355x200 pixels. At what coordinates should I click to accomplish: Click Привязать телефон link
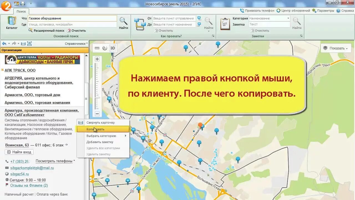pos(257,11)
